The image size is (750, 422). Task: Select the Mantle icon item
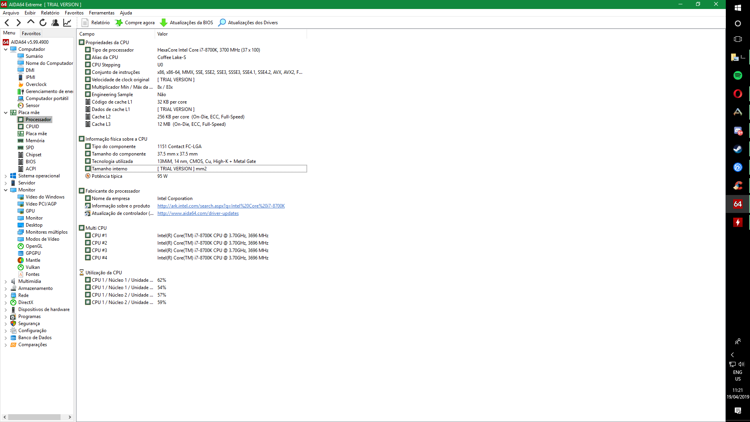(21, 260)
